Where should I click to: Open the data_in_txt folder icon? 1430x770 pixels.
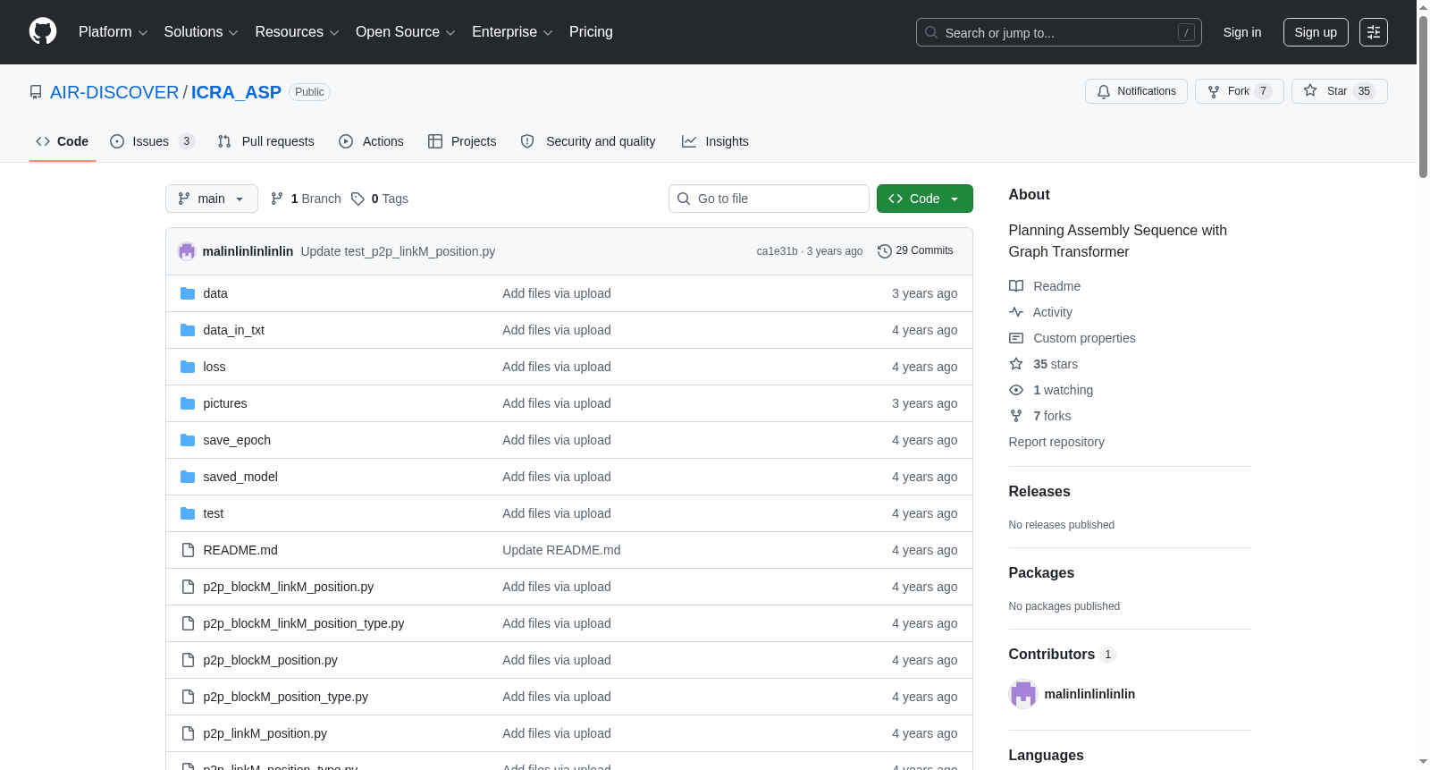coord(188,330)
